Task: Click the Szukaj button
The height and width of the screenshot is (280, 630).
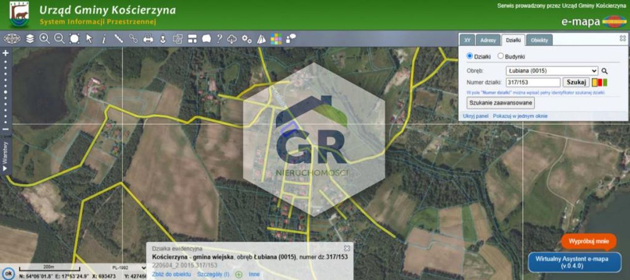Action: [x=576, y=82]
